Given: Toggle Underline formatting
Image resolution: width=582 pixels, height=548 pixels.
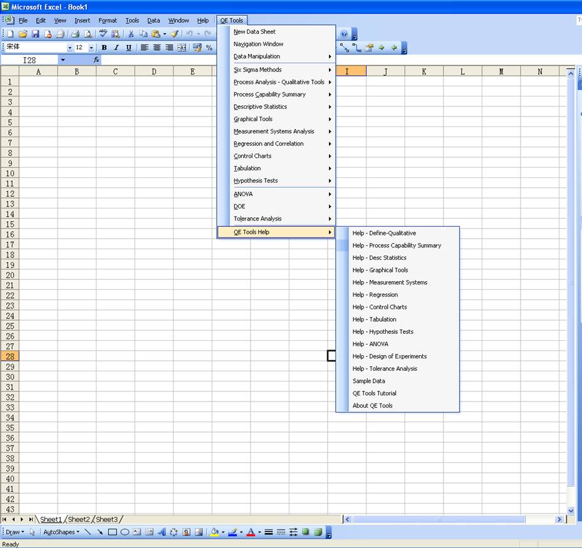Looking at the screenshot, I should [x=129, y=48].
